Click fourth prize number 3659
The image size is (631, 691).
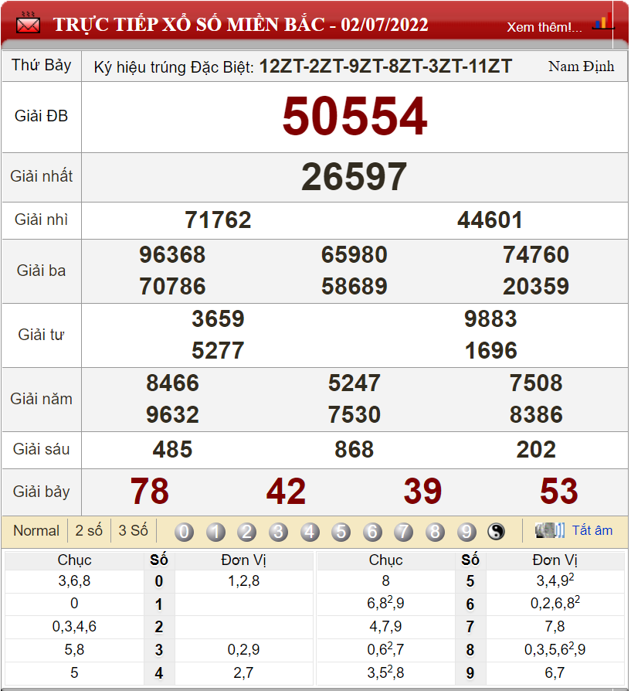(x=218, y=318)
